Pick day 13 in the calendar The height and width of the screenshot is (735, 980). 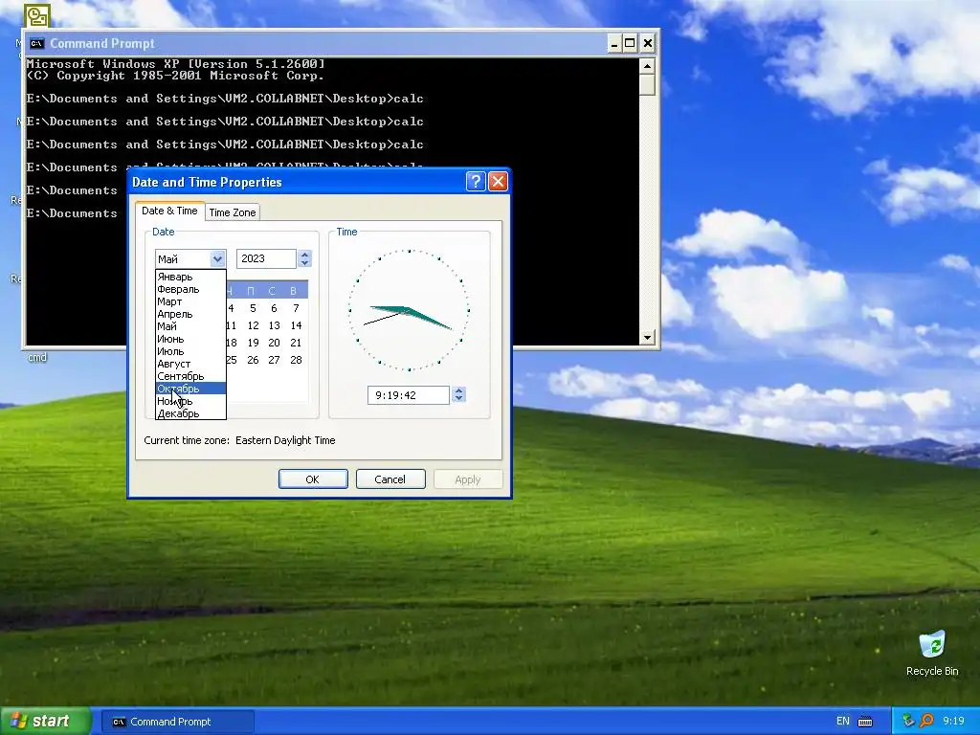click(274, 325)
